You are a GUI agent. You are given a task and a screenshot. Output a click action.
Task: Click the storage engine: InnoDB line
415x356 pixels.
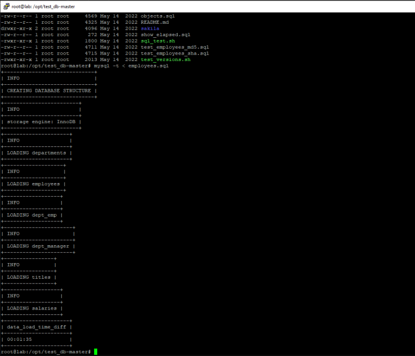[x=41, y=122]
